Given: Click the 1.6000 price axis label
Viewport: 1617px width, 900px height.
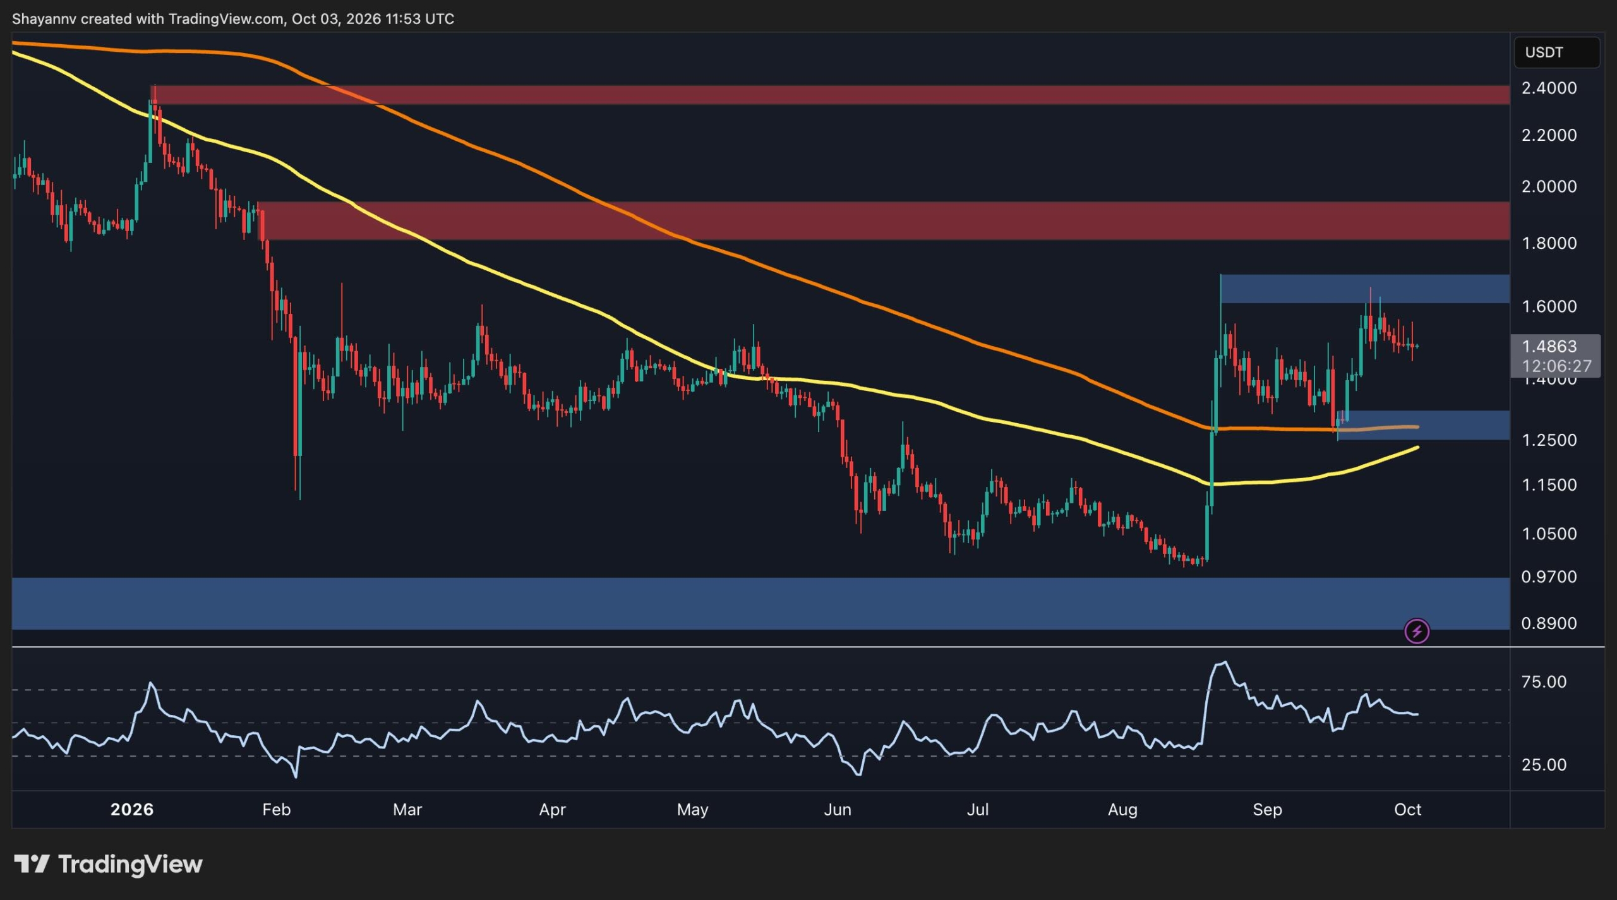Looking at the screenshot, I should coord(1549,306).
